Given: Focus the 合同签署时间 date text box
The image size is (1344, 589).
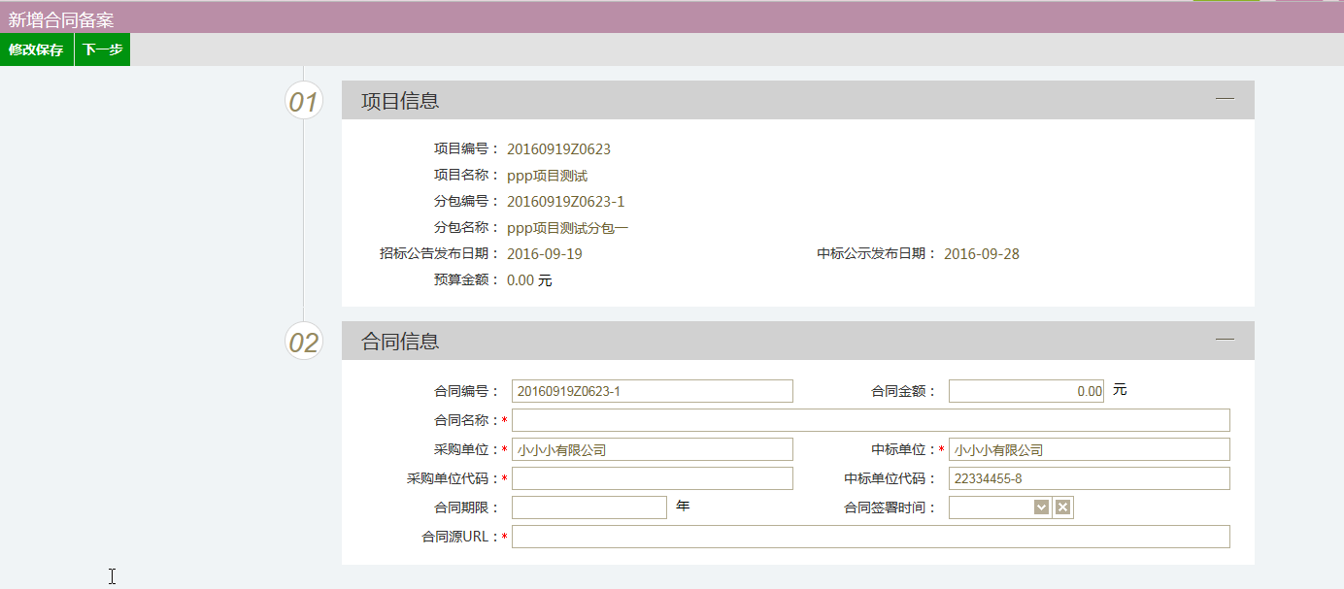Looking at the screenshot, I should pos(991,507).
